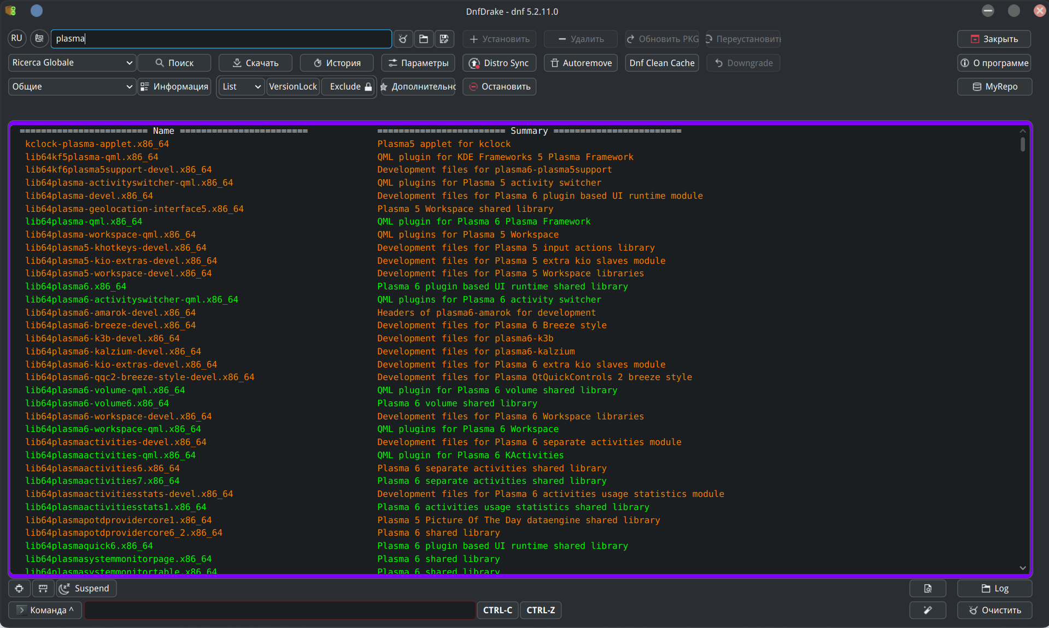
Task: Click the icon button just left of Suspend
Action: tap(43, 588)
